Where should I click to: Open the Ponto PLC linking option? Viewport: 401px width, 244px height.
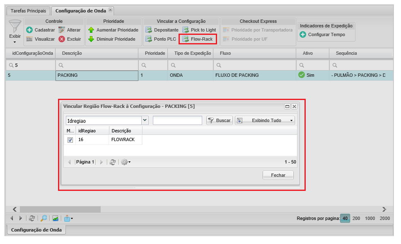coord(161,39)
